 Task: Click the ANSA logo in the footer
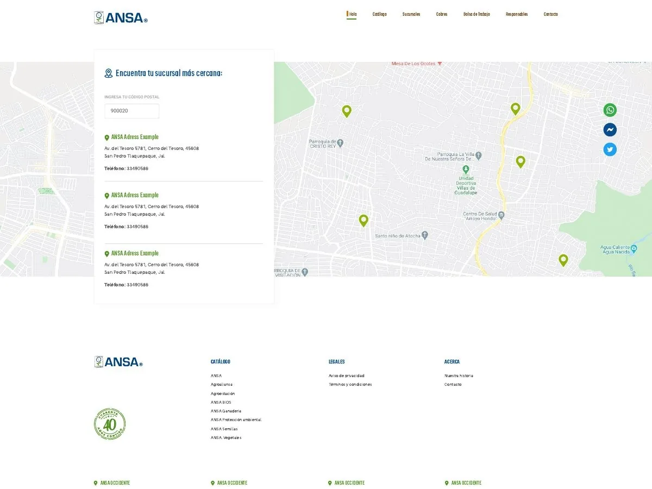118,362
